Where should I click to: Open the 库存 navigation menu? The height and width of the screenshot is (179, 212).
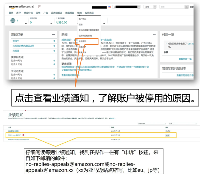[x=18, y=13]
